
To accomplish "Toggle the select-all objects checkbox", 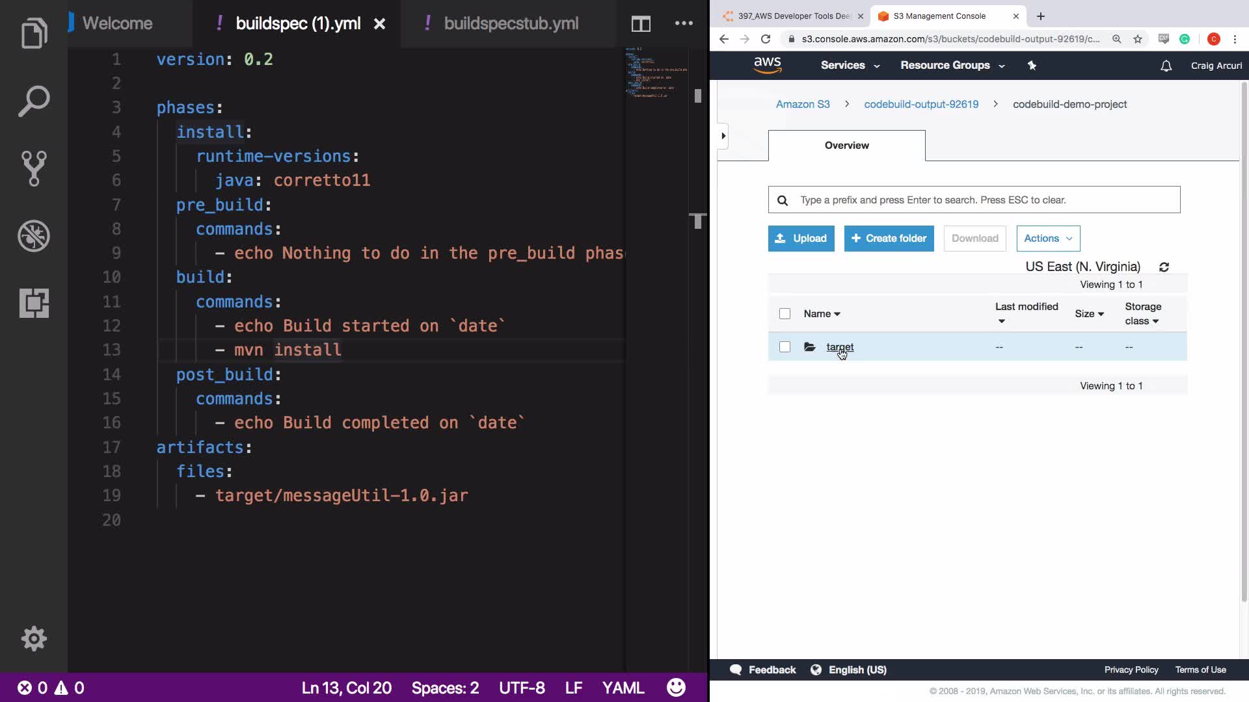I will (785, 314).
